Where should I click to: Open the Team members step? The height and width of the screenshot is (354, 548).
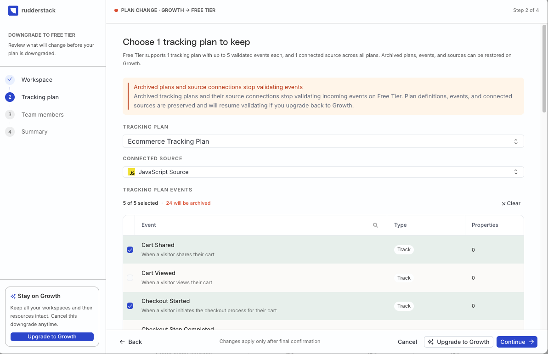[x=42, y=115]
